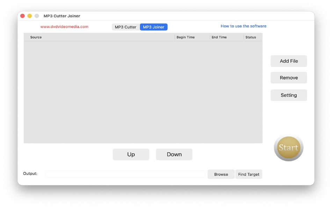Switch to the MP3 Cutter tab

125,27
